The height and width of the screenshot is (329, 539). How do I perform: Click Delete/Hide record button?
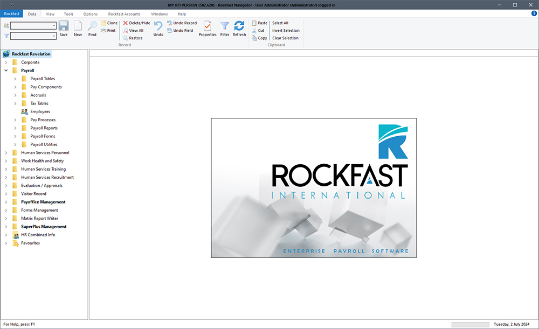click(x=136, y=23)
